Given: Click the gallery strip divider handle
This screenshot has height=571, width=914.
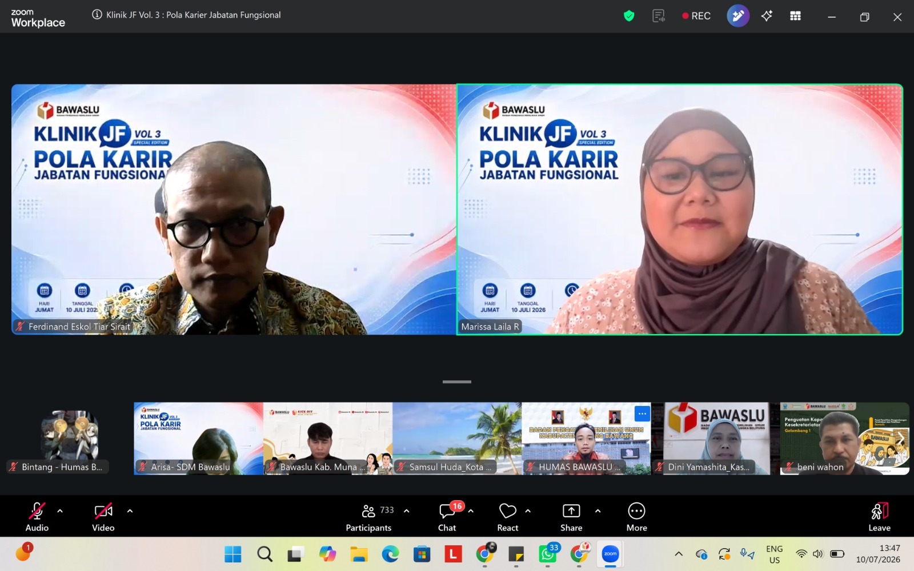Looking at the screenshot, I should 457,381.
